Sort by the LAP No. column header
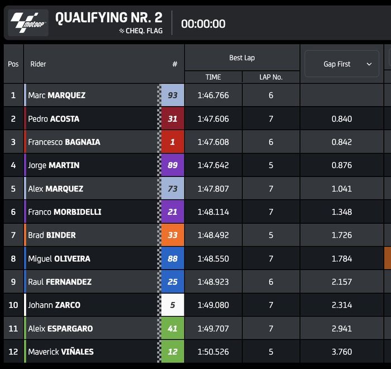 (x=271, y=77)
